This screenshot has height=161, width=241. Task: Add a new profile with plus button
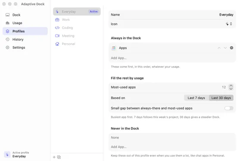coord(54,157)
